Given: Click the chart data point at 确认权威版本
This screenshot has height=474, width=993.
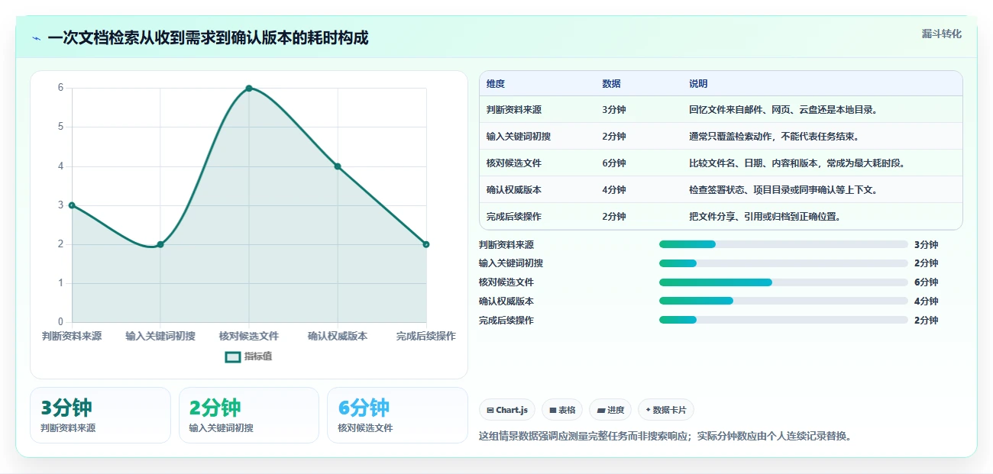Looking at the screenshot, I should click(x=338, y=166).
